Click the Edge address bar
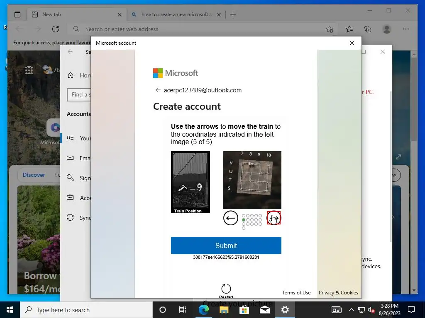 (x=200, y=29)
